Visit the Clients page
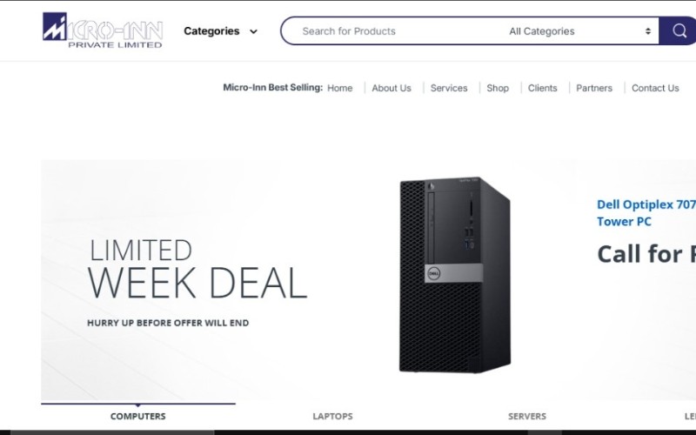This screenshot has width=696, height=435. (542, 88)
